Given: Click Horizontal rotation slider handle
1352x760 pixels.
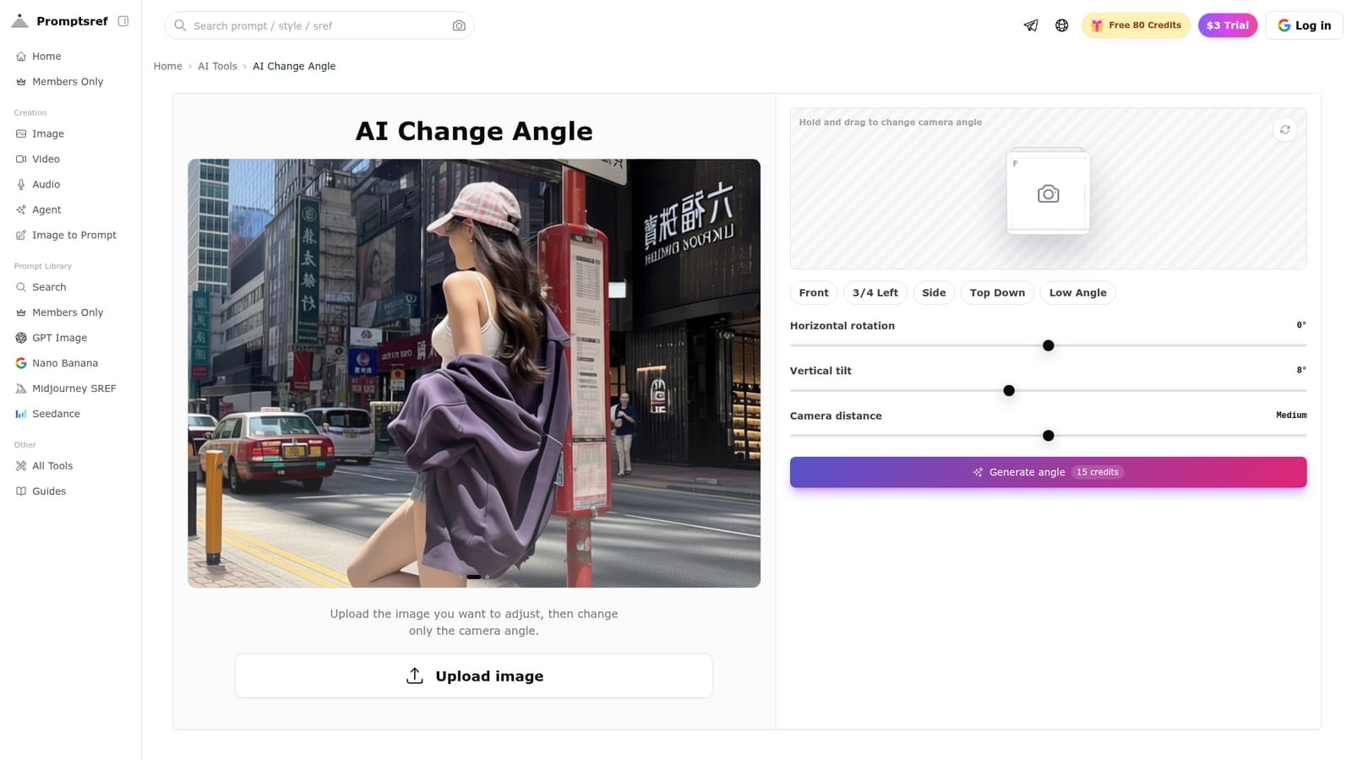Looking at the screenshot, I should click(x=1049, y=345).
